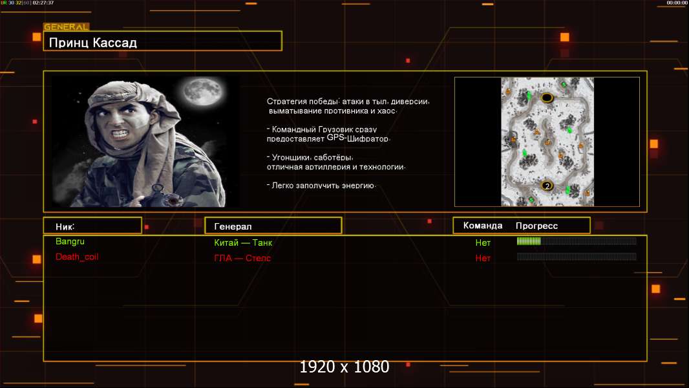Viewport: 689px width, 388px height.
Task: Click Death_coil's general ГЛА — Стелс
Action: coord(242,259)
